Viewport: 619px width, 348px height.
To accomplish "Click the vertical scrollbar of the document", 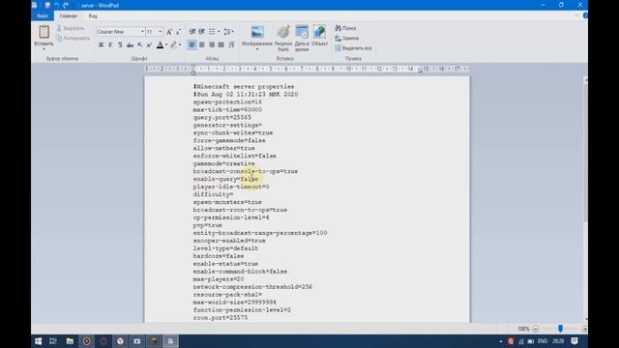I will tap(585, 199).
